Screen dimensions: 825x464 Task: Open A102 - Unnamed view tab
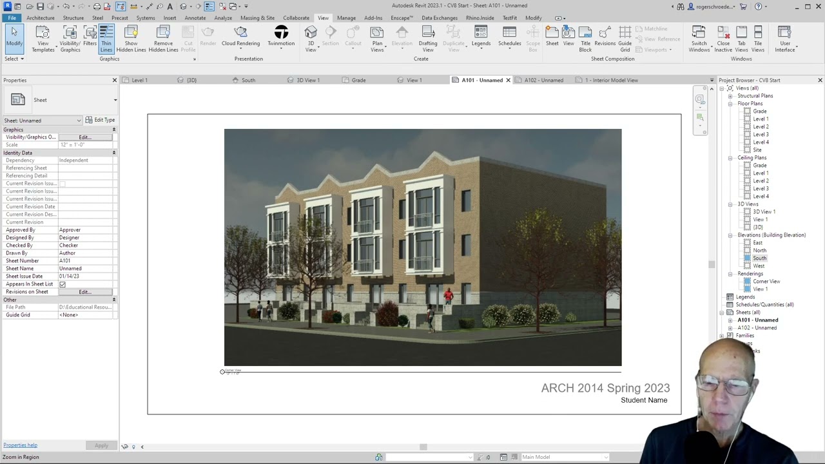[x=543, y=80]
